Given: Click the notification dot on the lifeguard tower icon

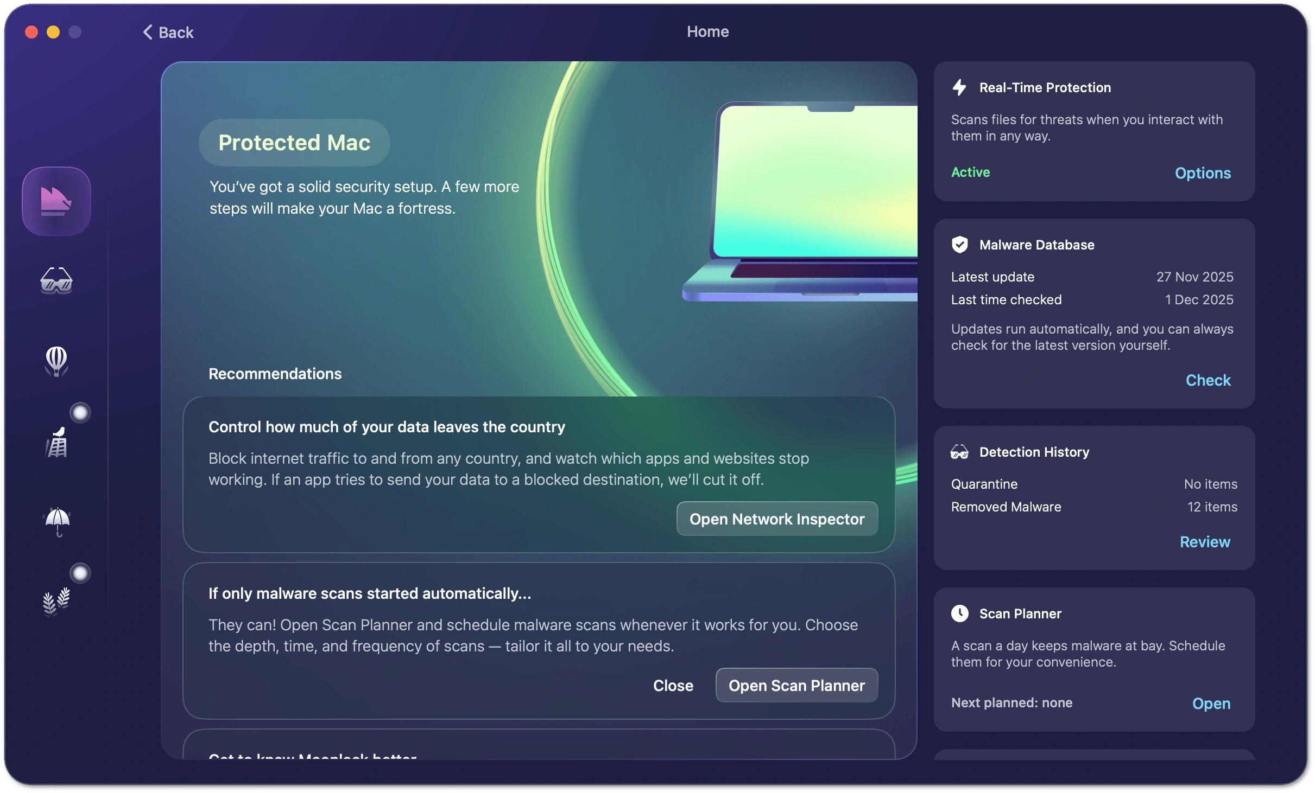Looking at the screenshot, I should (x=80, y=412).
